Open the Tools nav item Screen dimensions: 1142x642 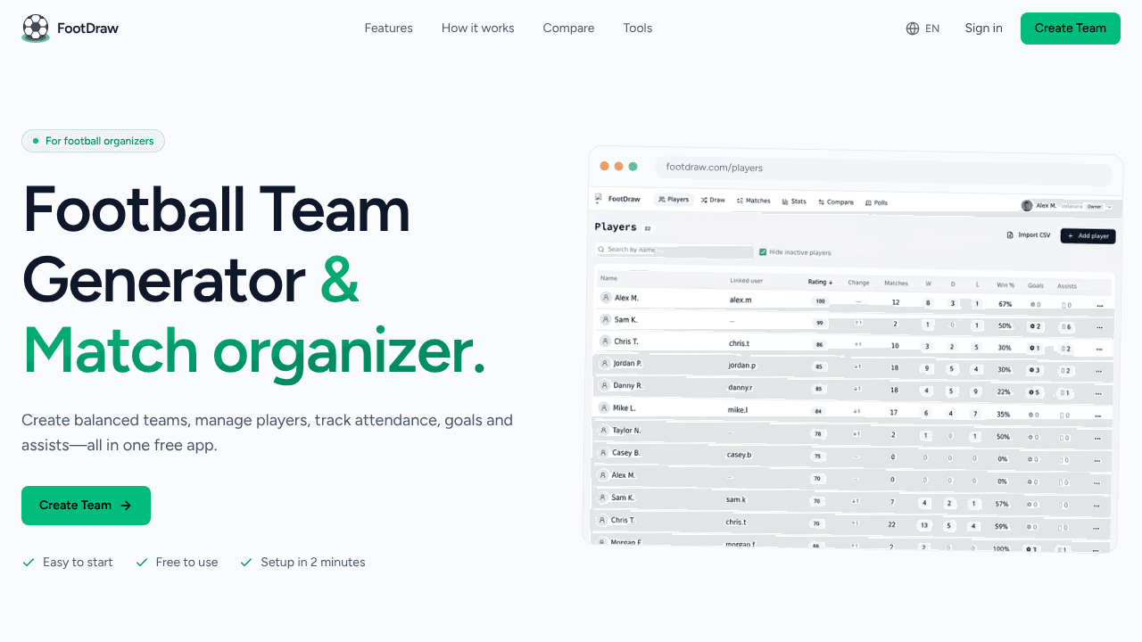[638, 29]
